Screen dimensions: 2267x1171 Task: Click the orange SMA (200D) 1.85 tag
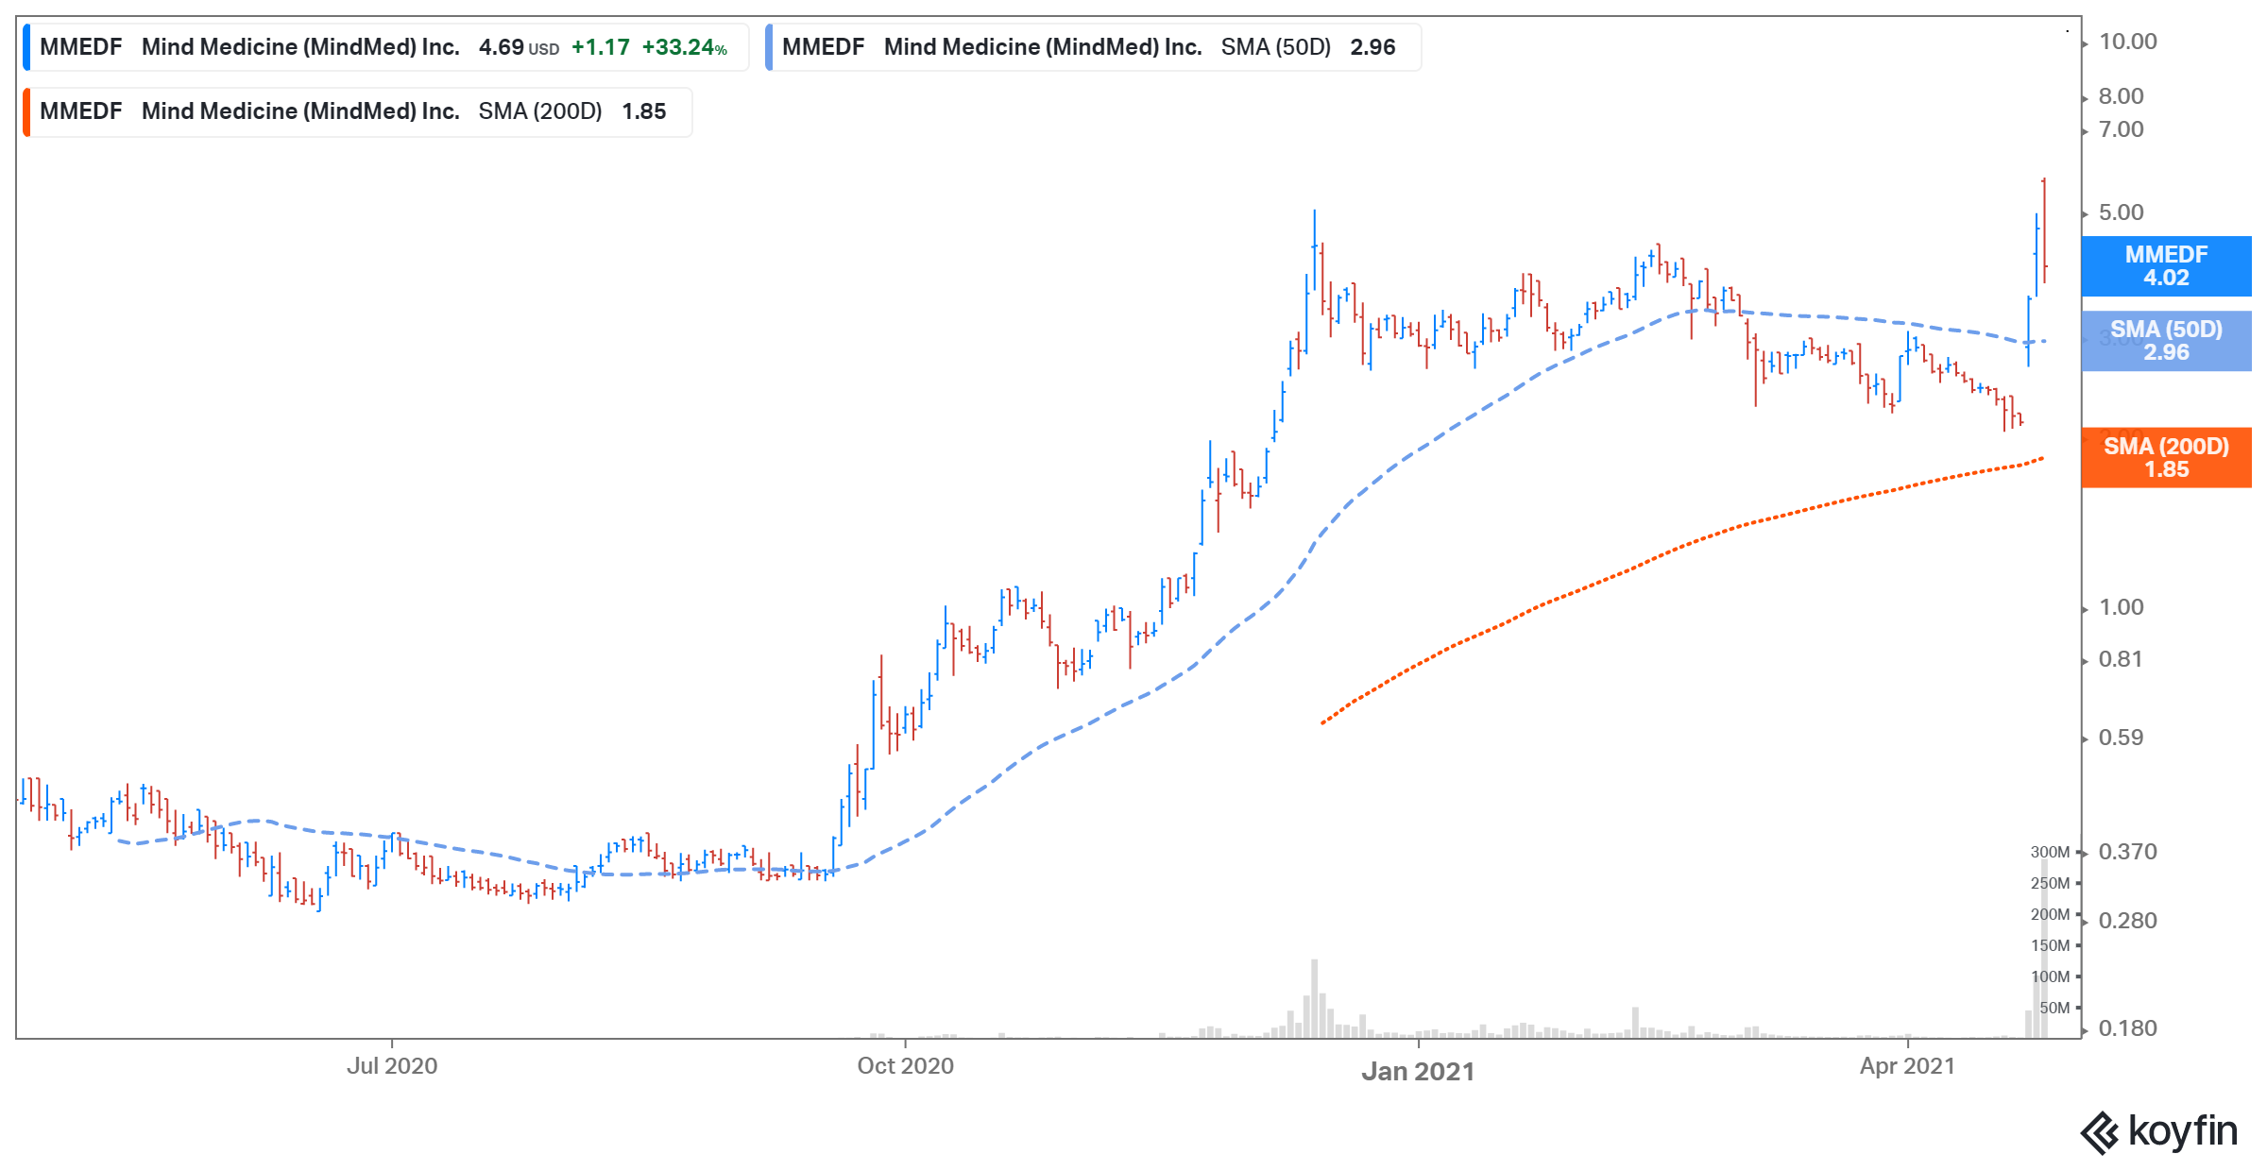(2166, 457)
